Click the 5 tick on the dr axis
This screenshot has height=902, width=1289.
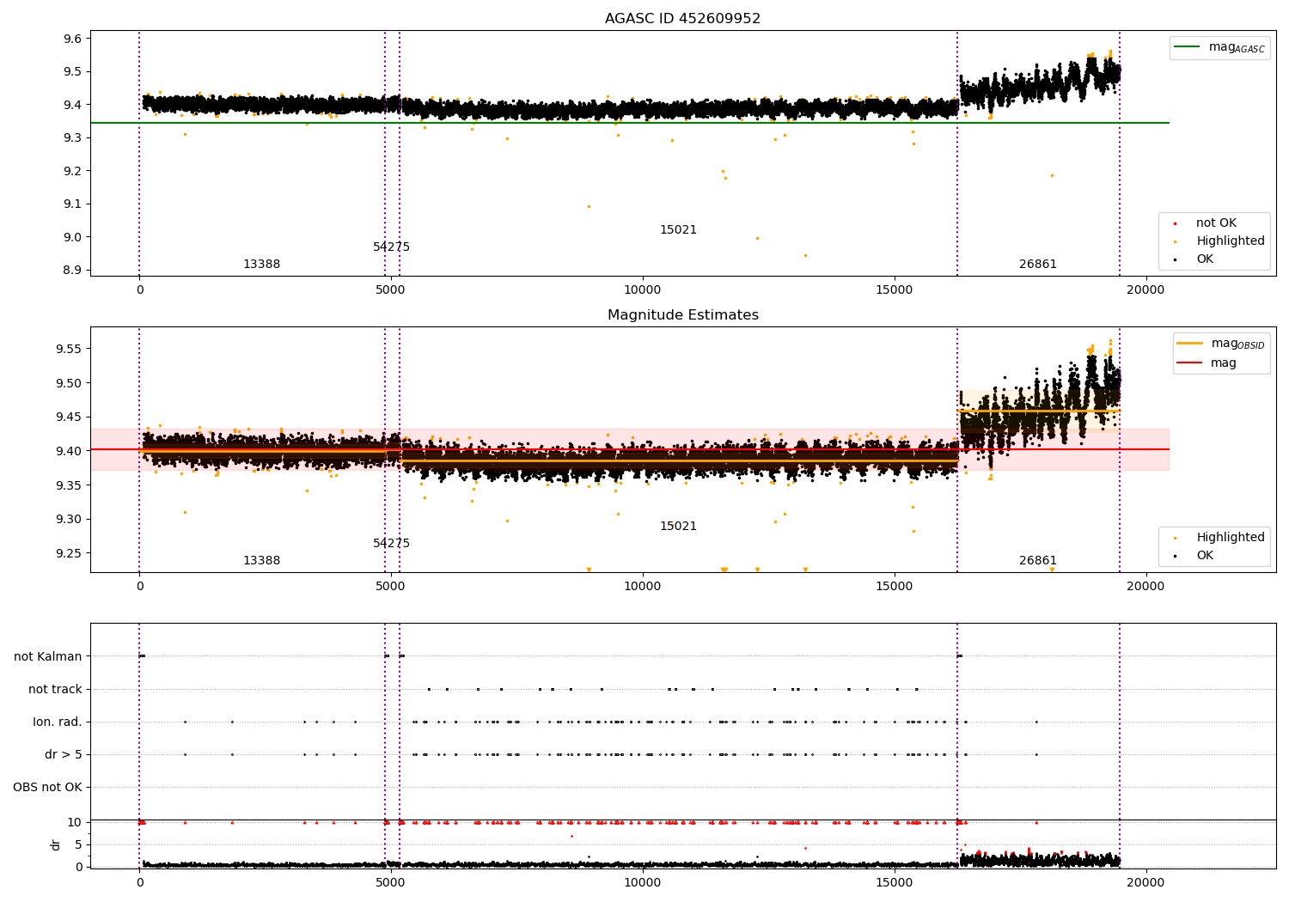[x=78, y=844]
